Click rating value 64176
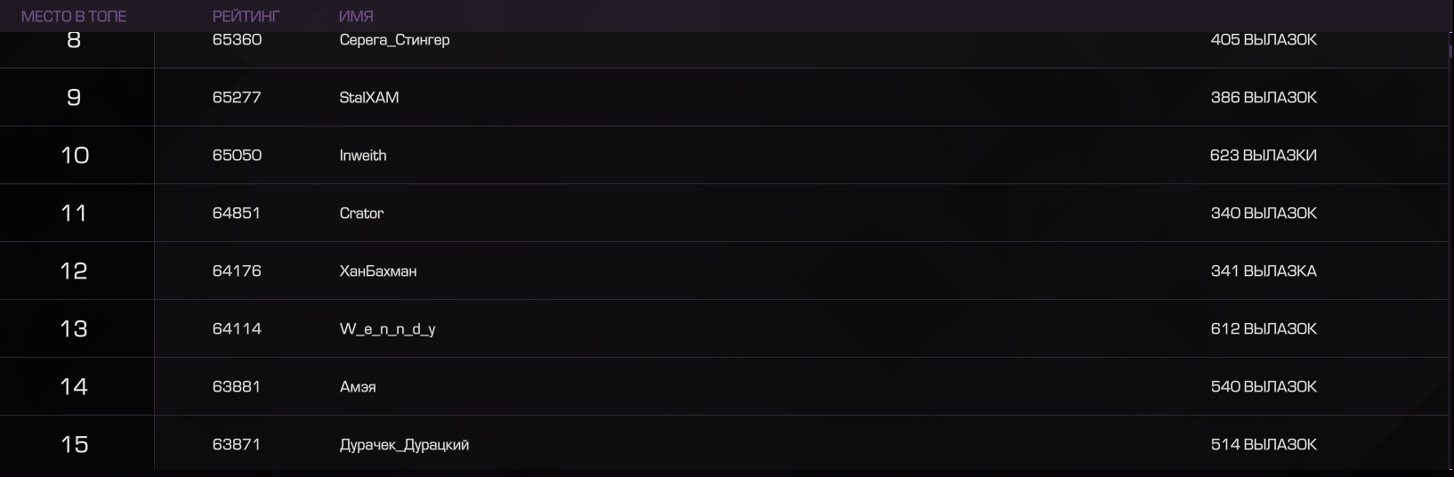Screen dimensions: 1454x477 237,271
